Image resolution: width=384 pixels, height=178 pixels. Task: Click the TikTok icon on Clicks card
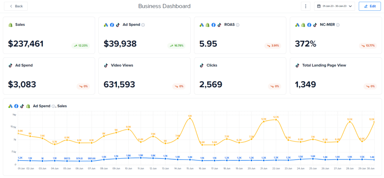point(202,65)
